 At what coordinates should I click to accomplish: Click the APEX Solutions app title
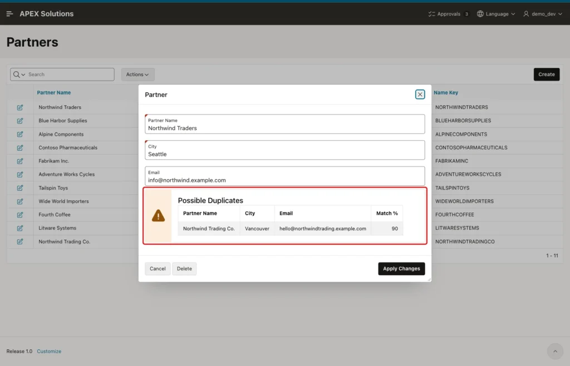click(x=47, y=14)
